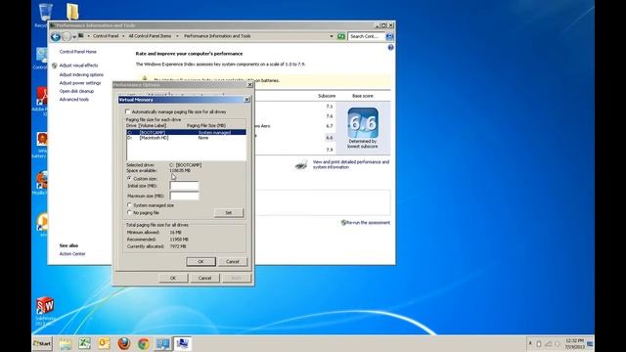Toggle Automatically manage paging file size checkbox
The width and height of the screenshot is (626, 352).
pyautogui.click(x=128, y=111)
